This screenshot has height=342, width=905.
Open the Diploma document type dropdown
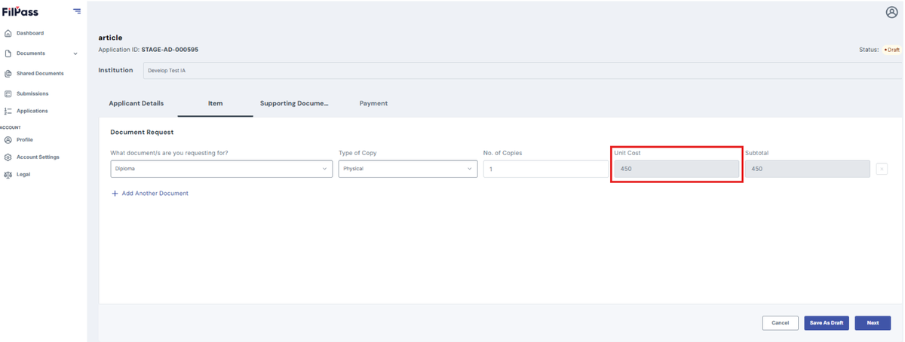pos(222,169)
